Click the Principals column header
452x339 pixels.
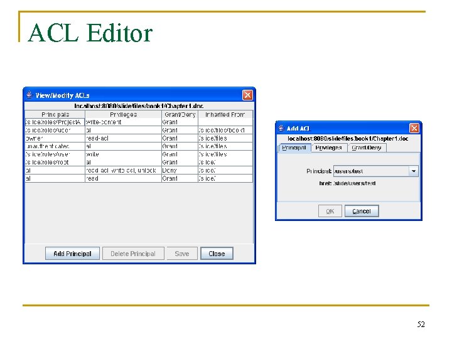(x=55, y=114)
